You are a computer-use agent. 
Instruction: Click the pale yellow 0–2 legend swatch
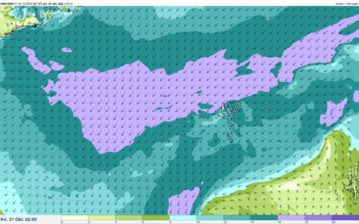coord(75,218)
